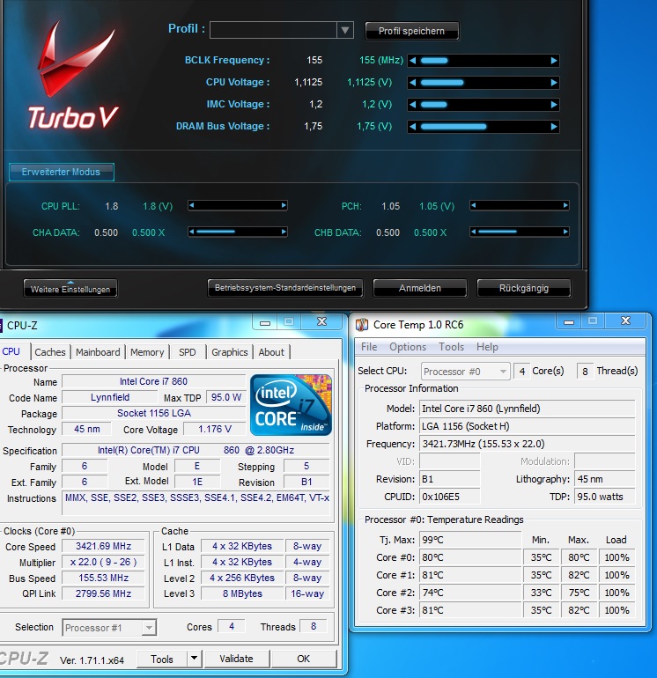Increase CHA DATA right arrow
Screen dimensions: 657x678
[x=284, y=232]
